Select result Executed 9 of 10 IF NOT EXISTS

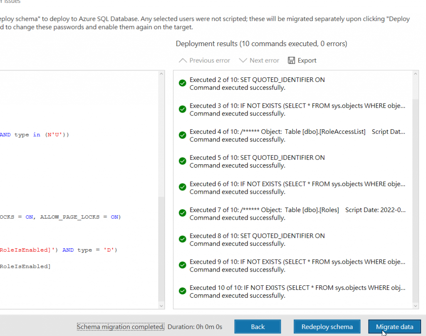(x=293, y=265)
